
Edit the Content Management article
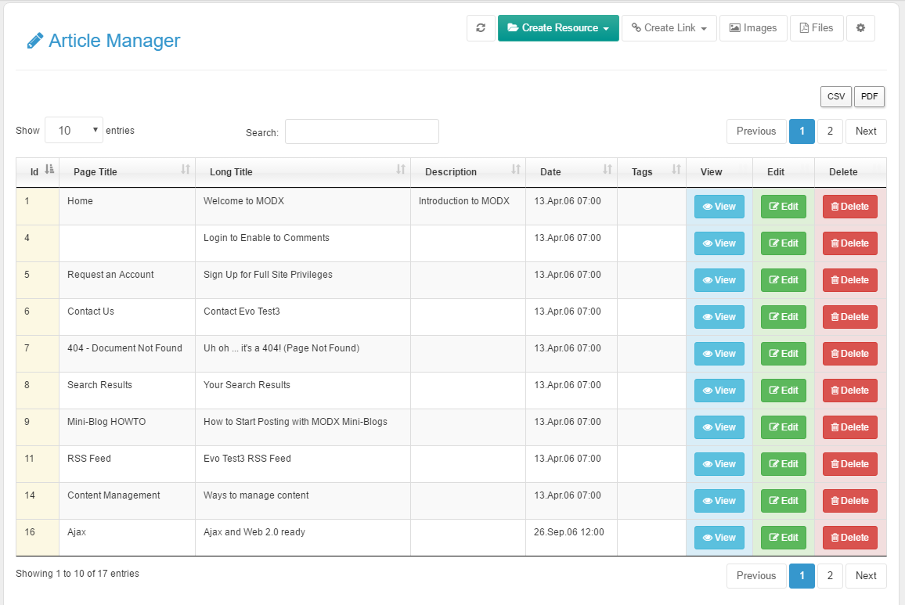pyautogui.click(x=783, y=501)
